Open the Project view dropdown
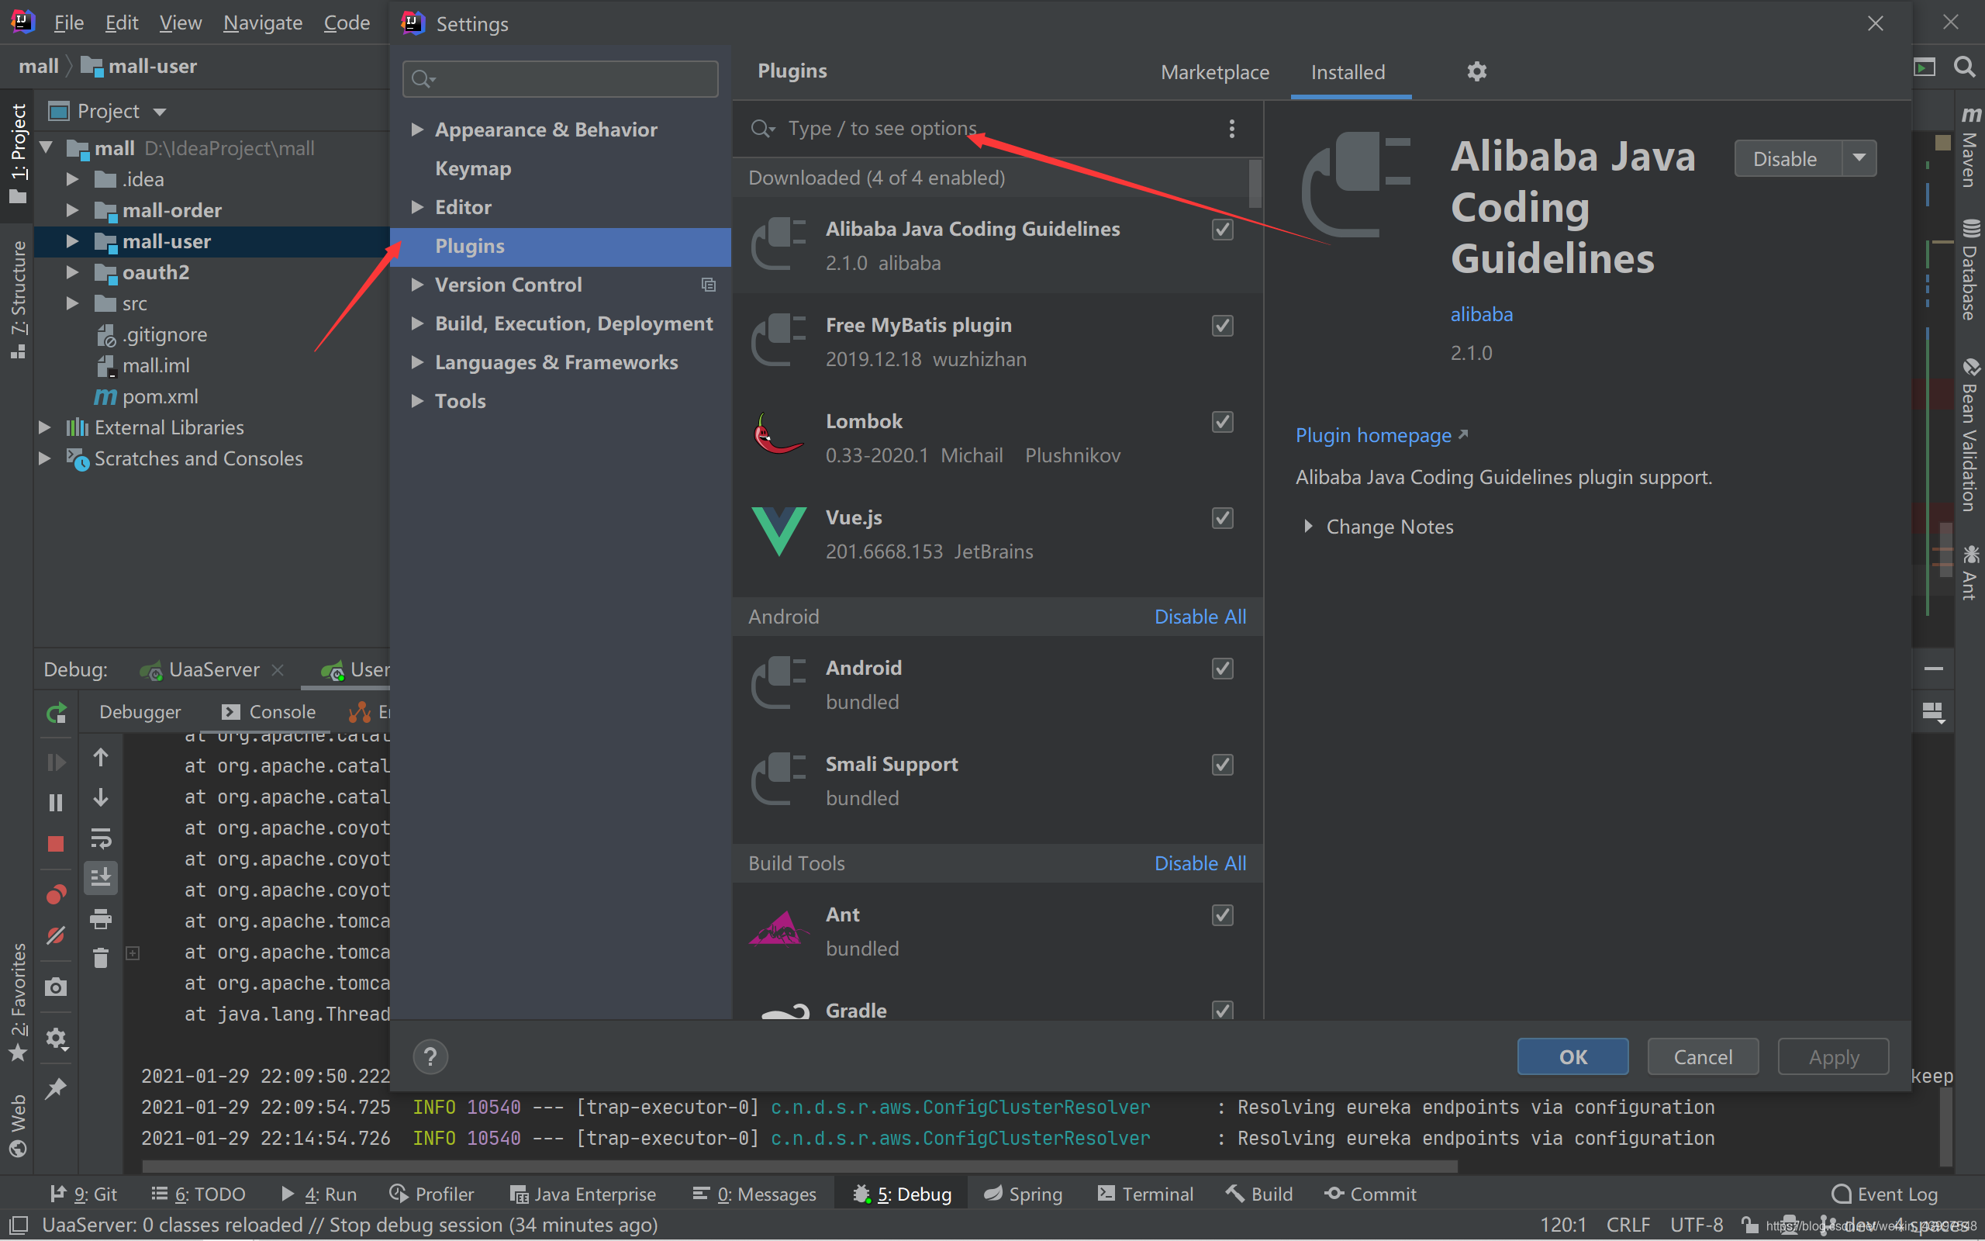Viewport: 1985px width, 1241px height. 159,112
